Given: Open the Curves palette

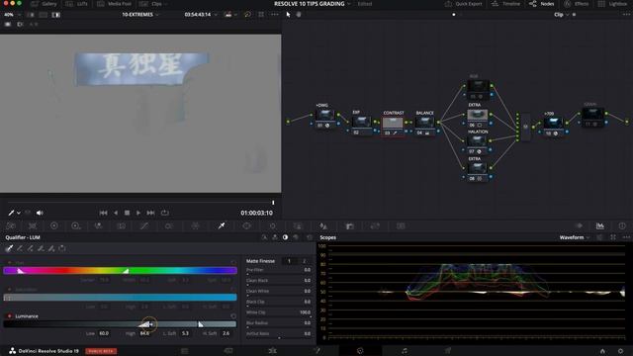Looking at the screenshot, I should click(x=144, y=226).
